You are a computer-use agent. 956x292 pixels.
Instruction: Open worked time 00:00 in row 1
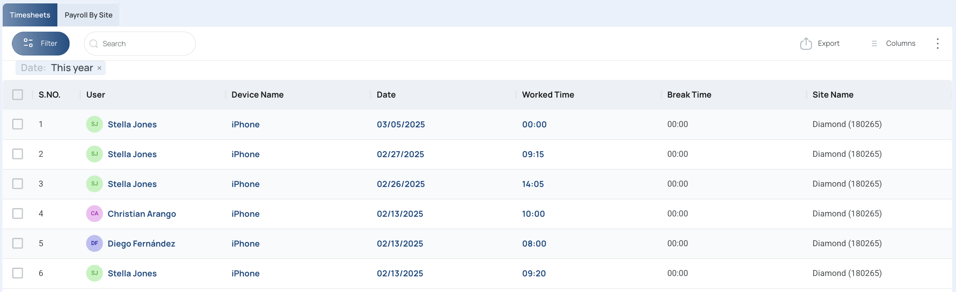coord(534,124)
